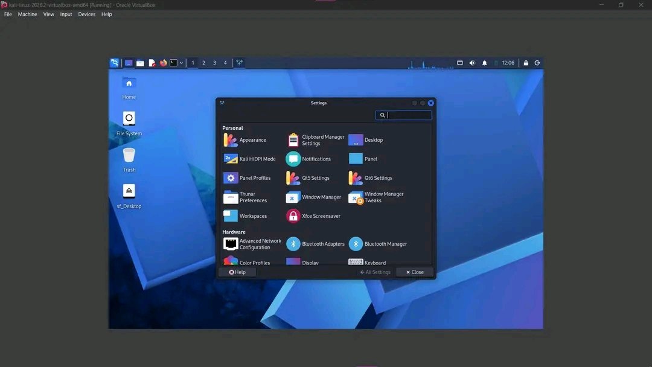Screen dimensions: 652x367
Task: Open Advanced Network Configuration
Action: coord(252,244)
